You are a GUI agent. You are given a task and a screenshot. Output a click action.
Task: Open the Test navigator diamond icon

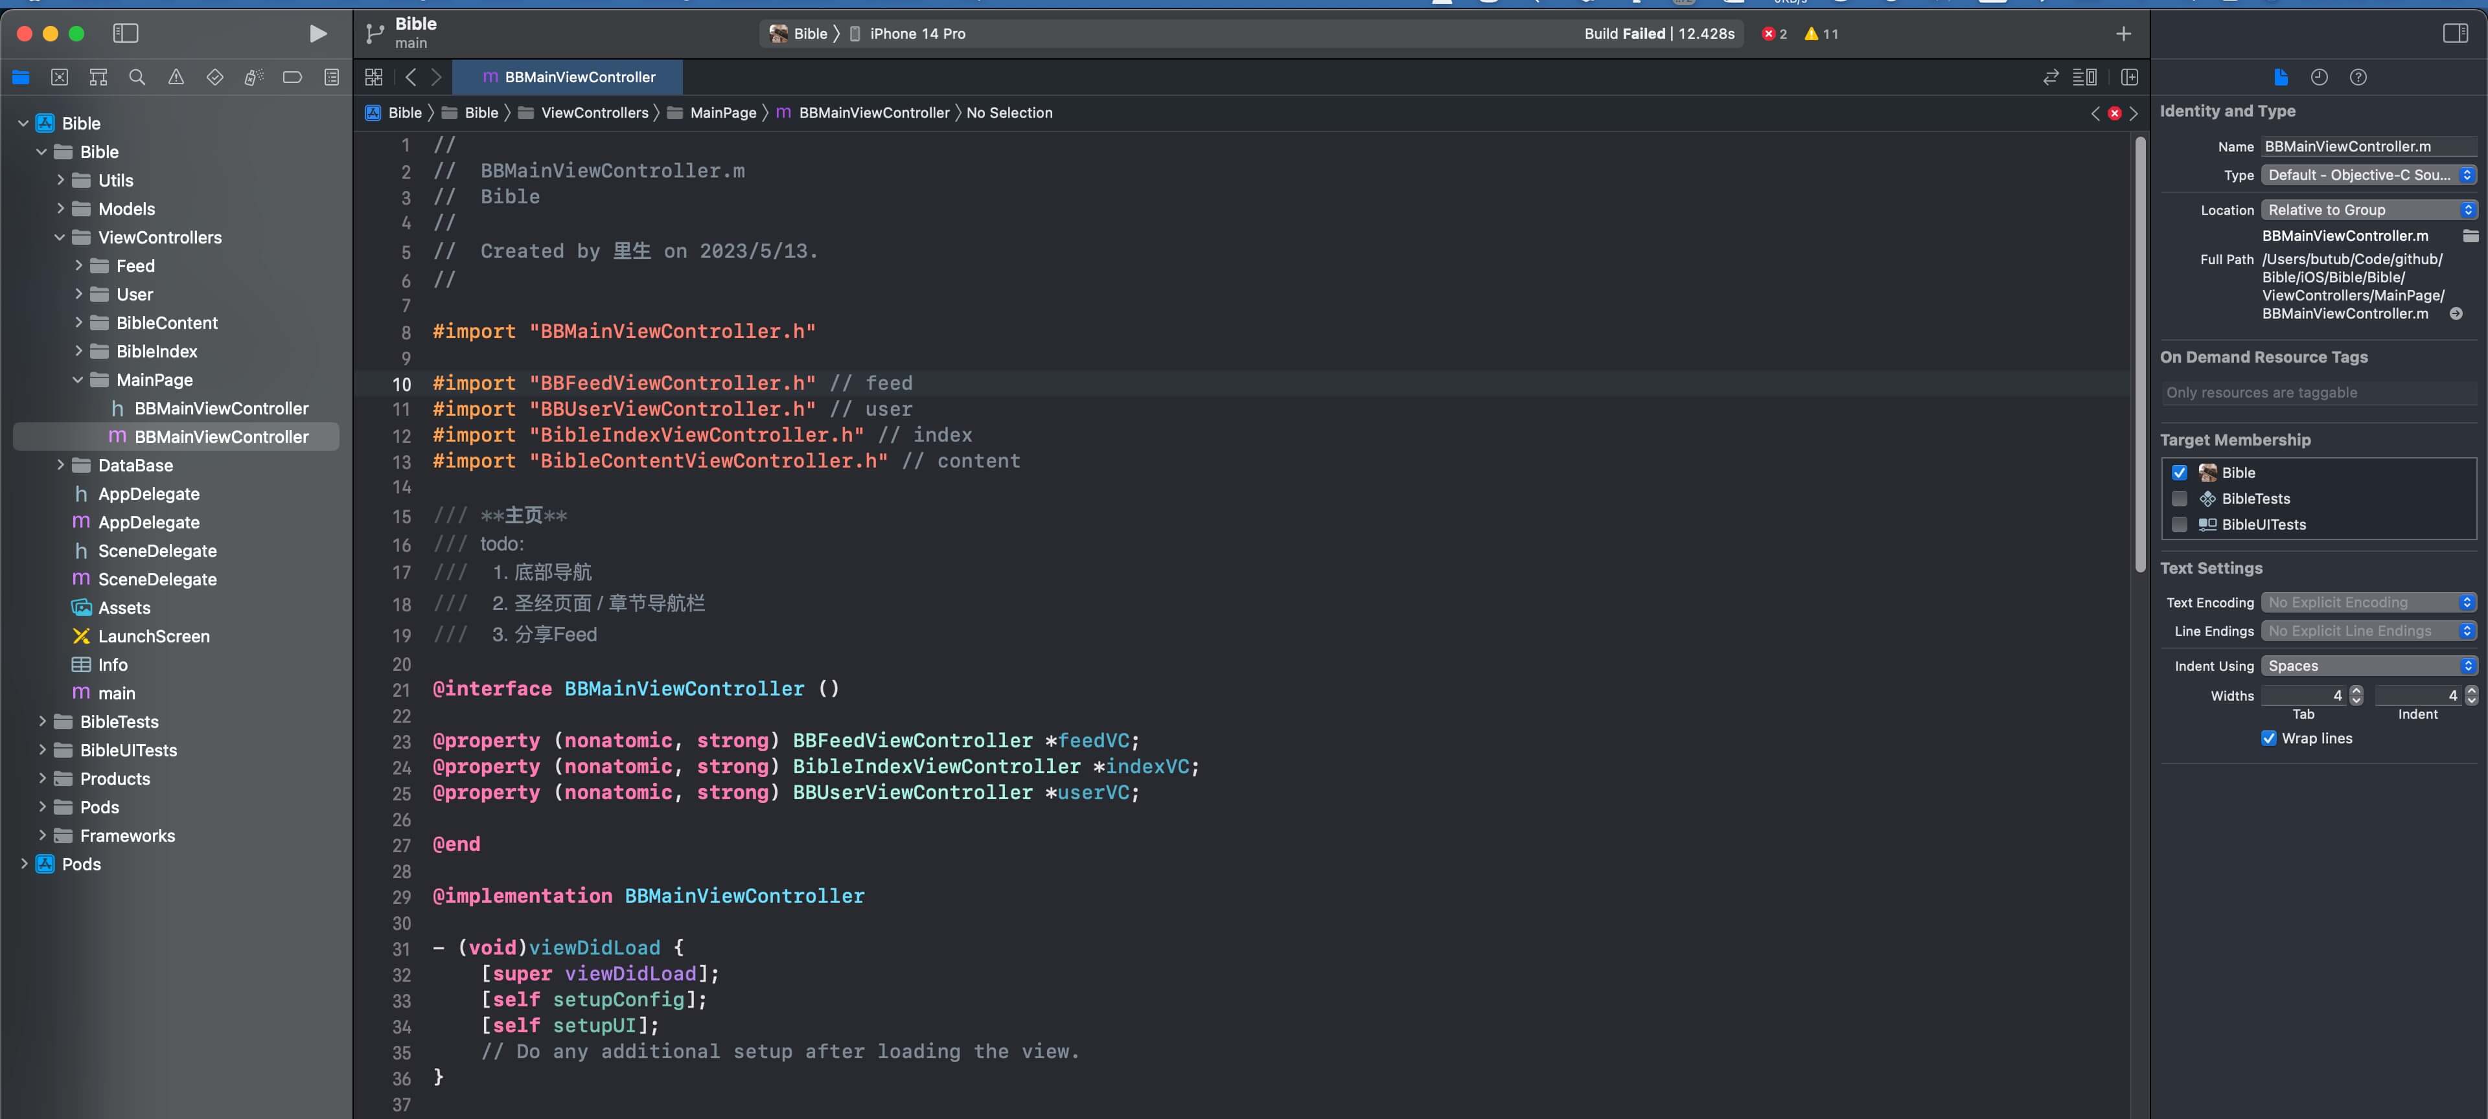[214, 77]
